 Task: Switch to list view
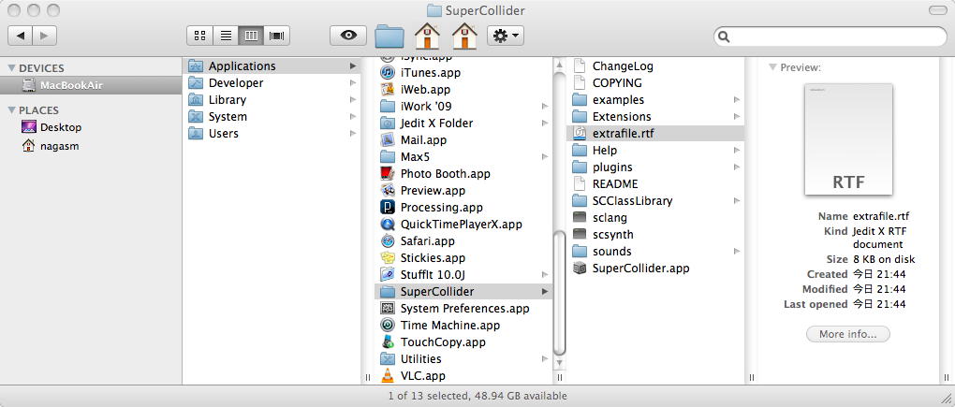click(226, 36)
